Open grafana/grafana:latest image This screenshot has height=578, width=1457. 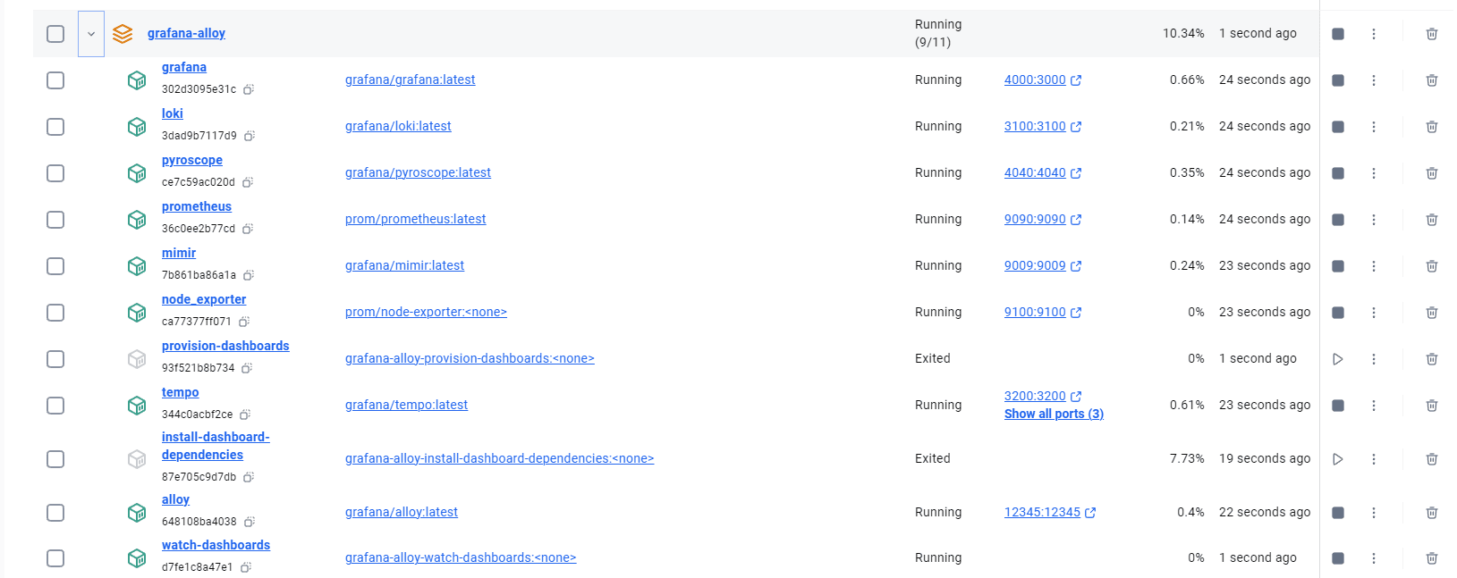[x=410, y=80]
